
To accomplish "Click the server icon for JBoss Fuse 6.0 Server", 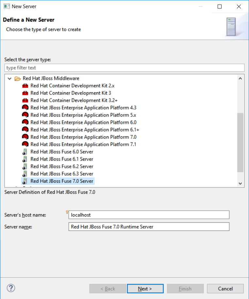I will tap(25, 152).
